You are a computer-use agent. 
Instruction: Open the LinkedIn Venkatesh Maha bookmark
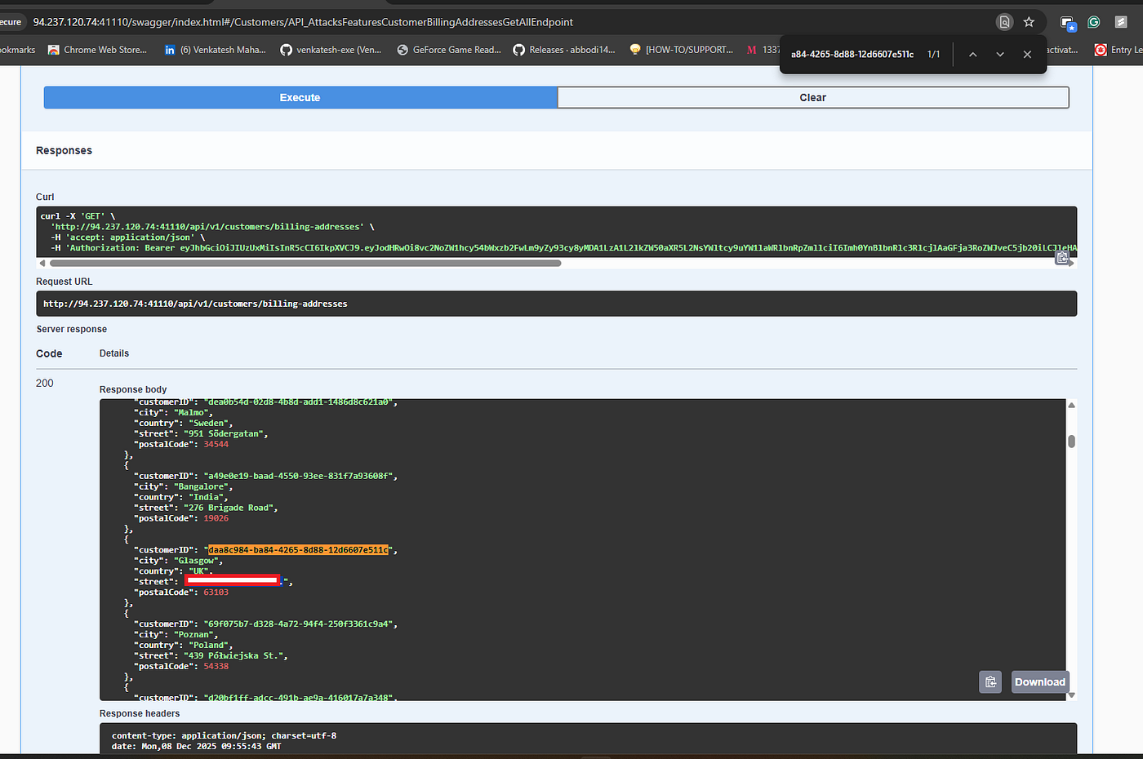pyautogui.click(x=216, y=50)
